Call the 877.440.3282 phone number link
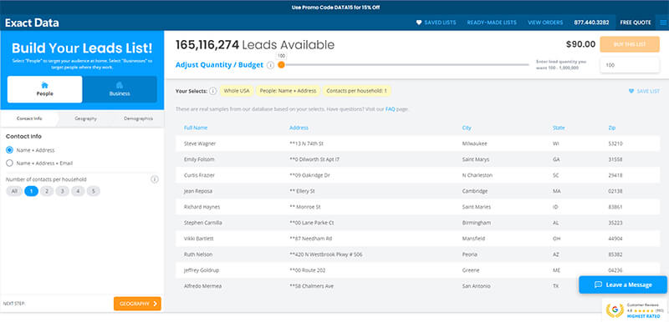 tap(591, 23)
